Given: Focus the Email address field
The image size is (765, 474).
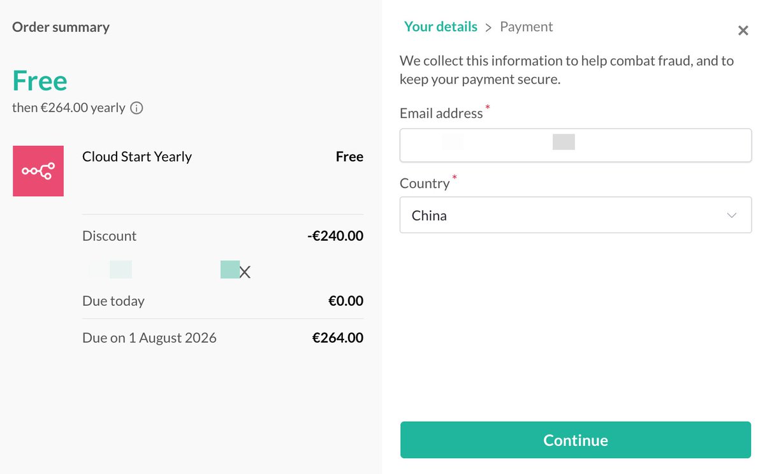Looking at the screenshot, I should [575, 145].
